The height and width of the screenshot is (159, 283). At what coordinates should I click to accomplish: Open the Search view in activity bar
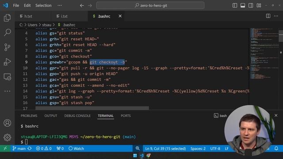coord(7,32)
